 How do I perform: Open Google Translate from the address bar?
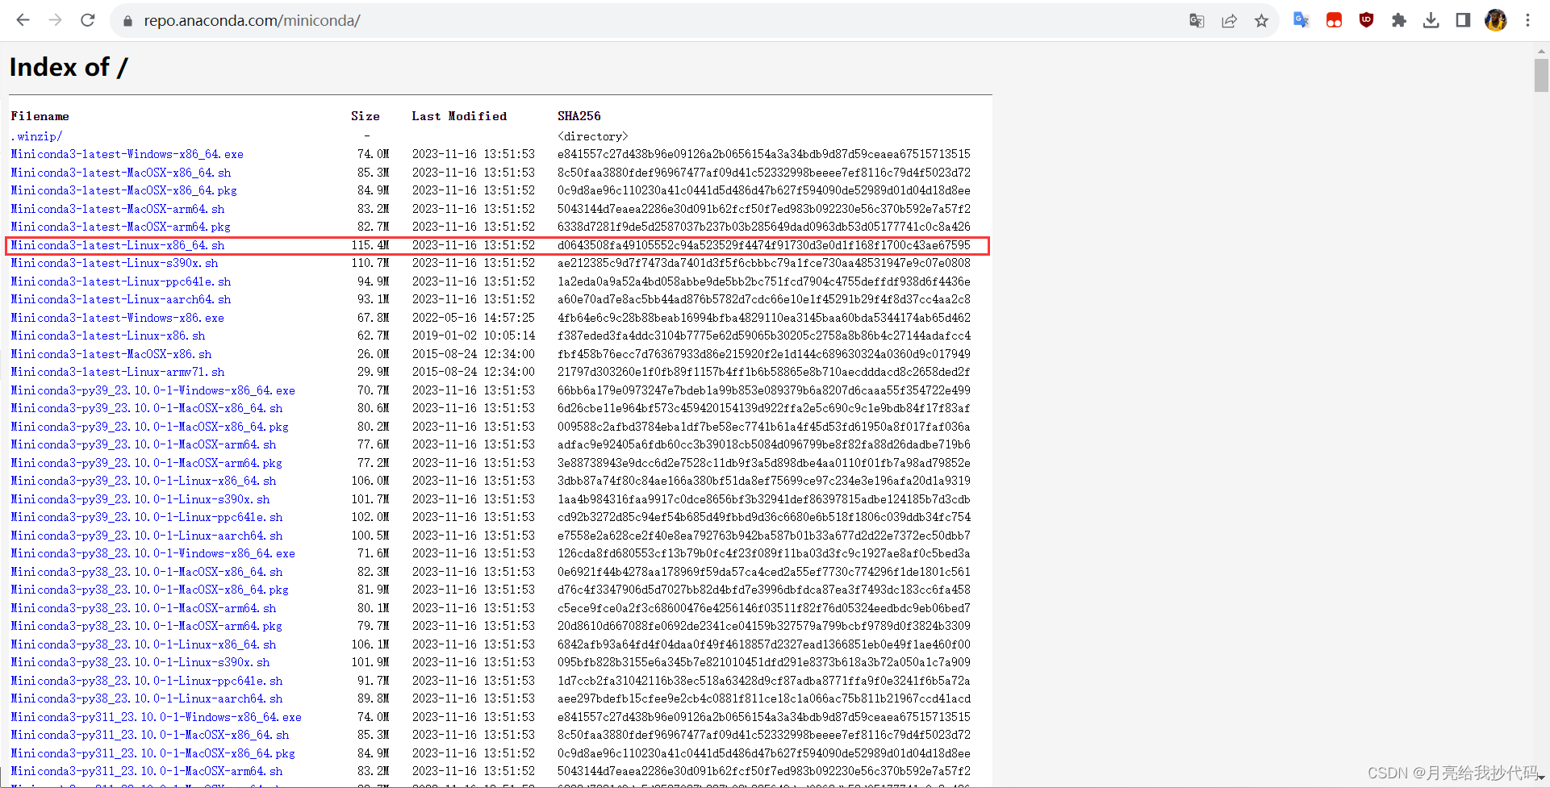[1197, 20]
